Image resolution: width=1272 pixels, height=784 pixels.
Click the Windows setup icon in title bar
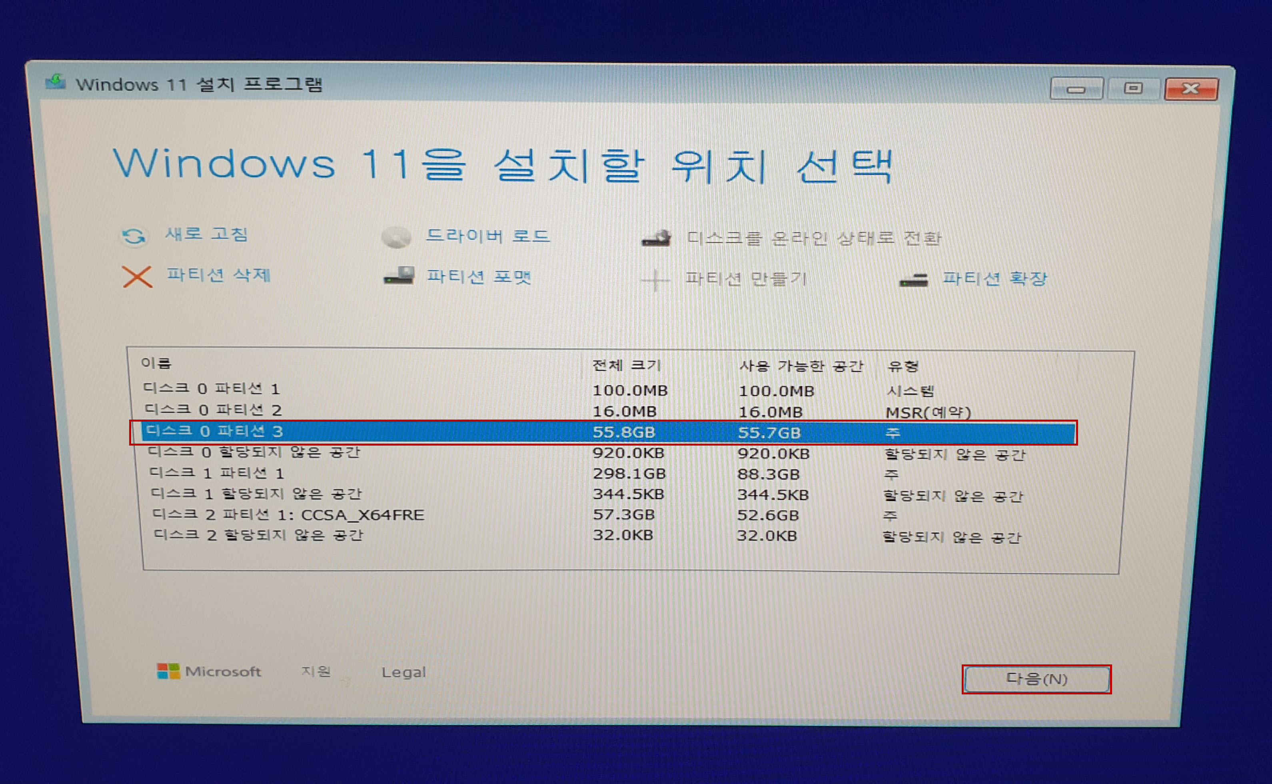[56, 82]
